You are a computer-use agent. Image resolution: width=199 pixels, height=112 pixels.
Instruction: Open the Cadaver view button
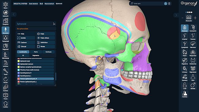(26, 43)
